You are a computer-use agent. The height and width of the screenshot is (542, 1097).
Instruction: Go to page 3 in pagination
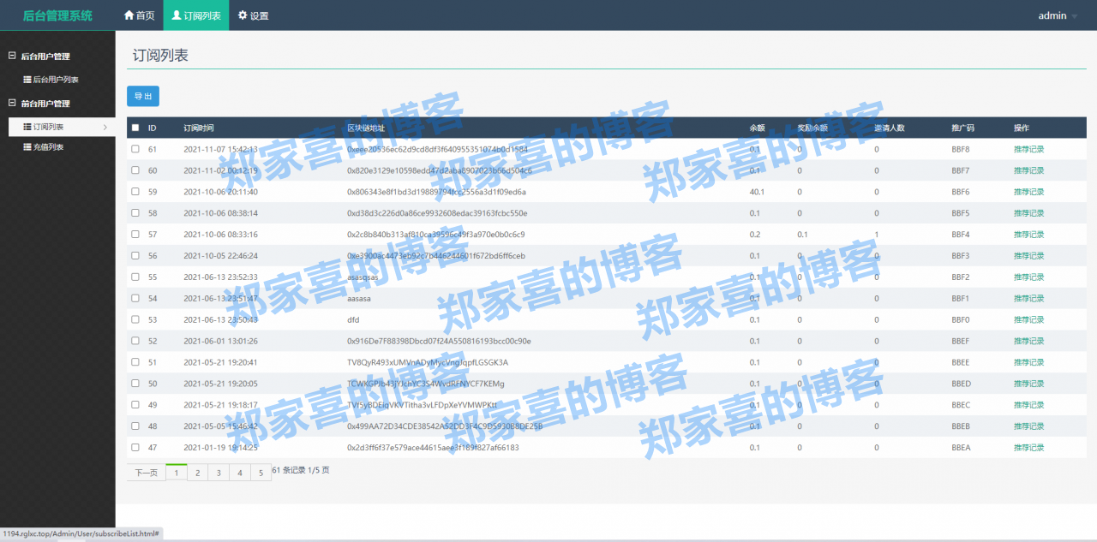tap(219, 472)
